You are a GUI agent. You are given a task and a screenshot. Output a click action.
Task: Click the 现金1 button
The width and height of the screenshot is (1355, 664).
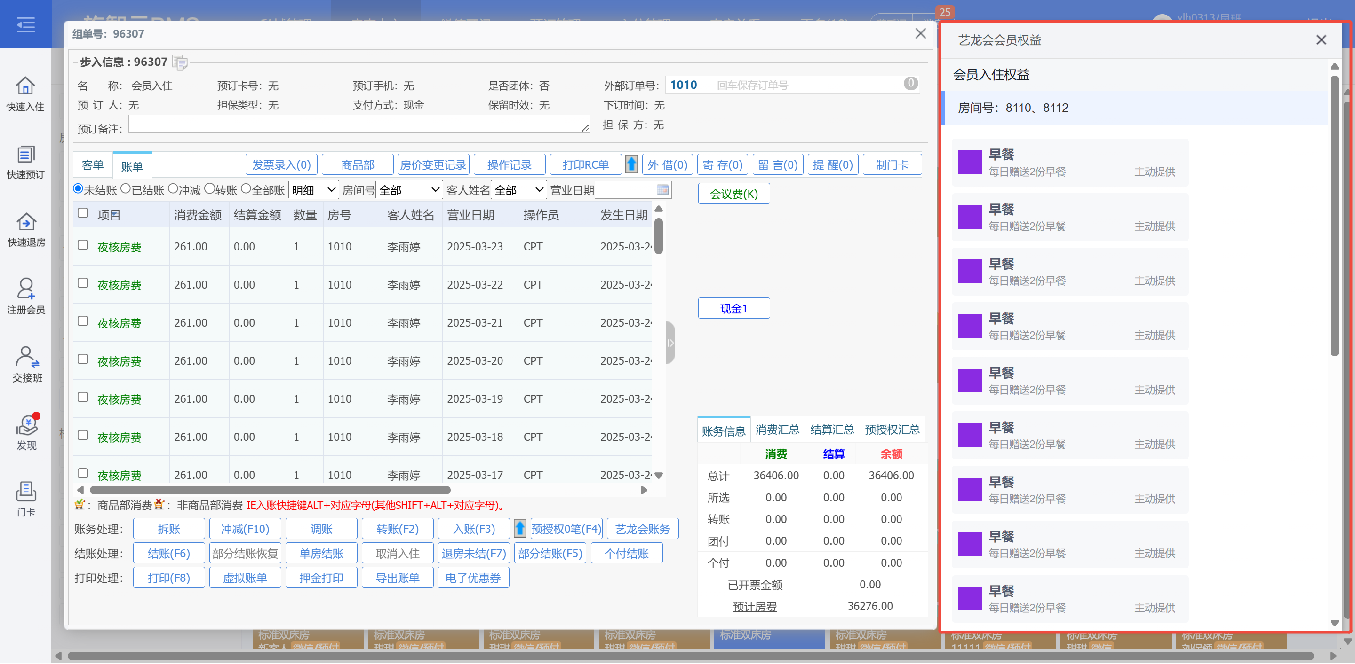tap(734, 308)
